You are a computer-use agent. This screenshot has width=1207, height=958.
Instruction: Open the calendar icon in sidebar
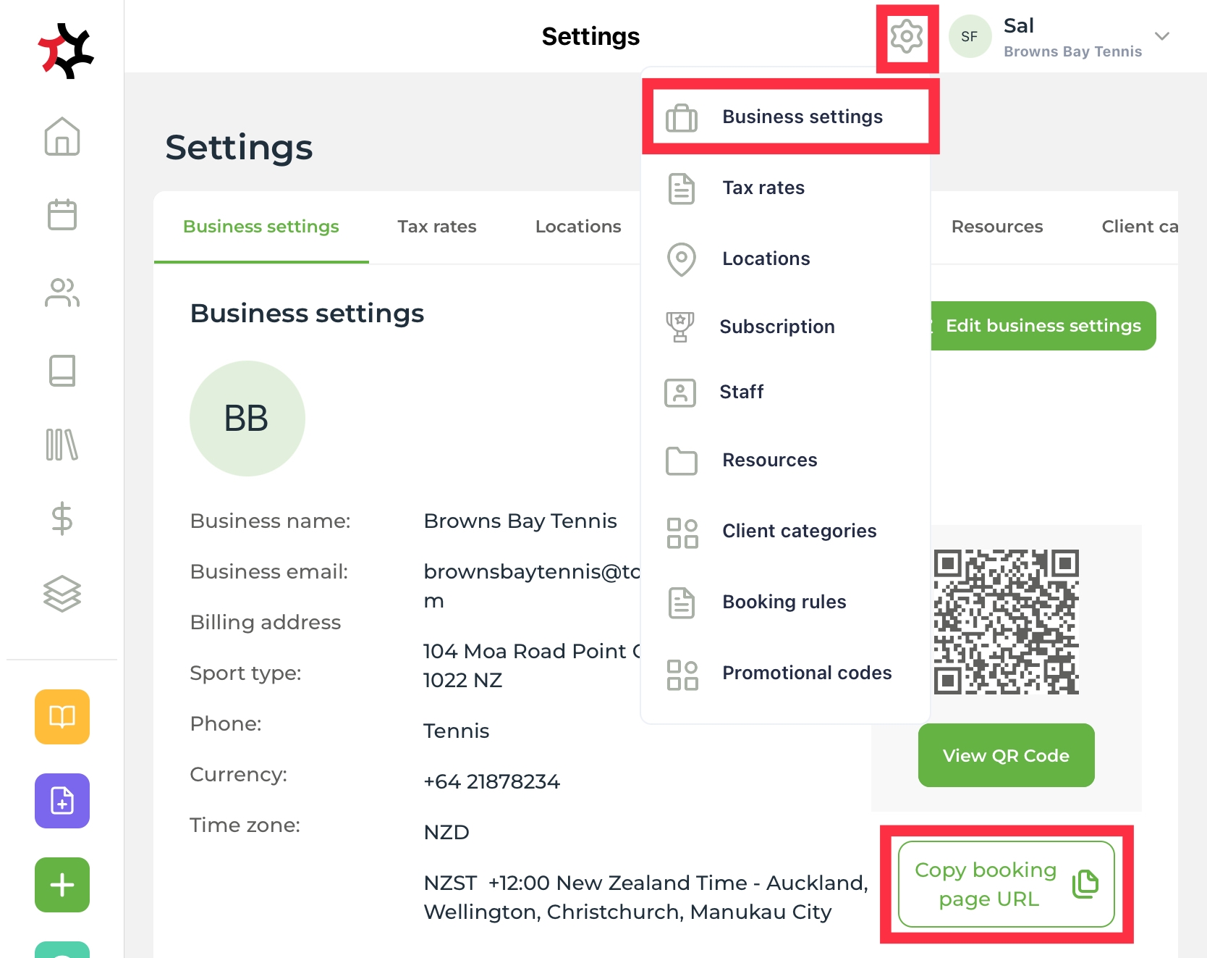62,215
